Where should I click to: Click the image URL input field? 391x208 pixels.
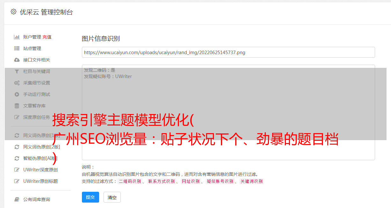tap(228, 52)
